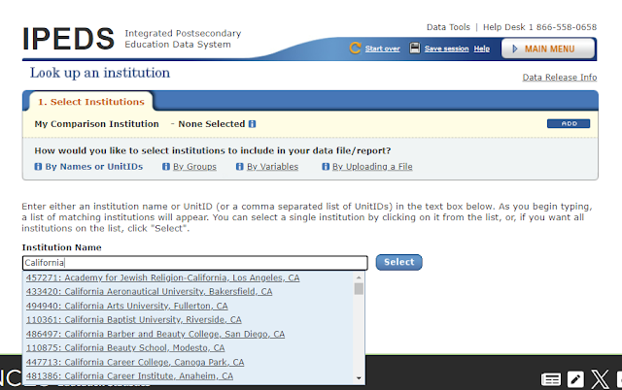Click info icon before By Variables
Screen dimensions: 622x390
pyautogui.click(x=238, y=167)
